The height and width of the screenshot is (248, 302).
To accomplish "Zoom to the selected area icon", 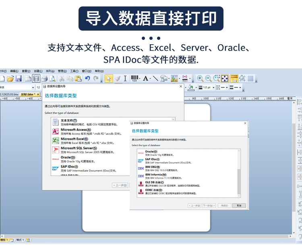I will pos(217,79).
